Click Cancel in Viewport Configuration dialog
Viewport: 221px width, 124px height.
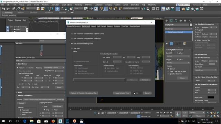[x=147, y=93]
